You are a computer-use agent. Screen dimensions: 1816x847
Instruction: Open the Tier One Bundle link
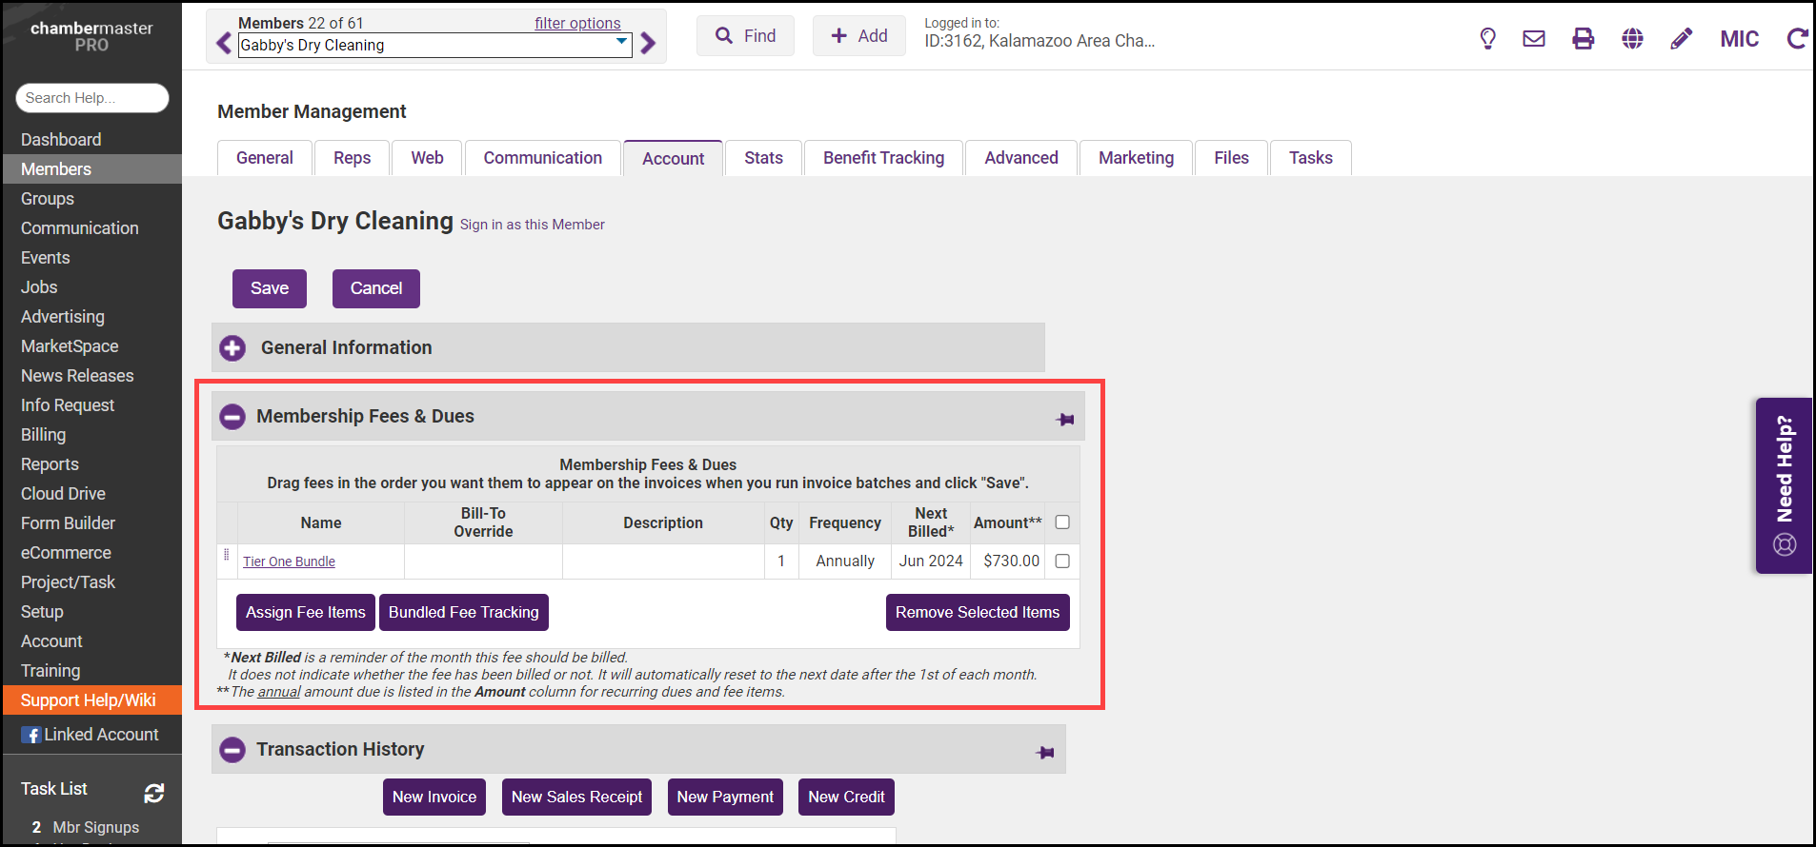point(289,561)
